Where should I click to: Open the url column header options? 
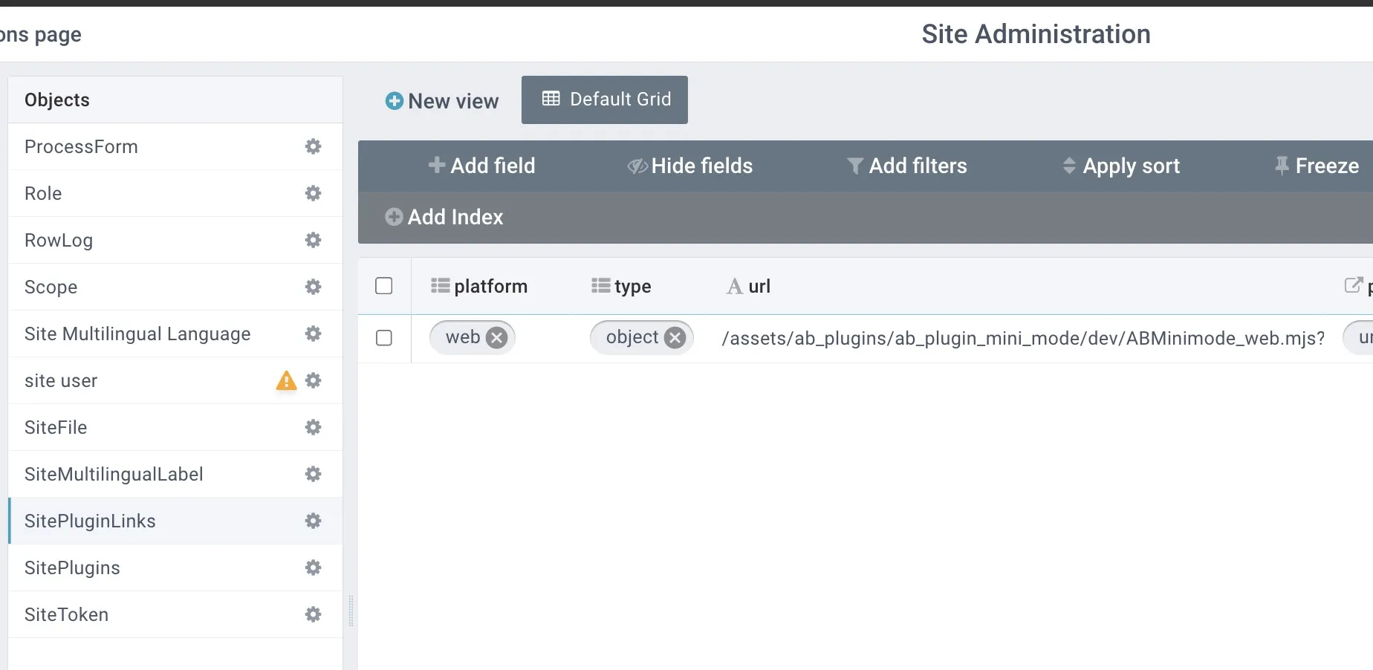(x=749, y=286)
